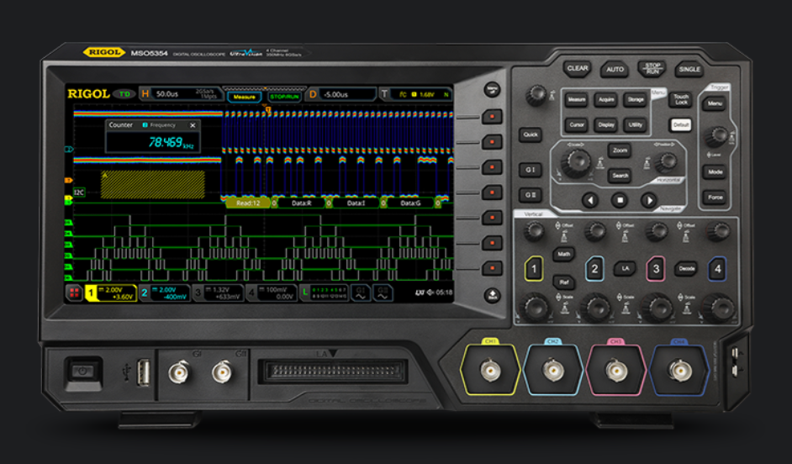Screen dimensions: 792x464
Task: Tap the GI waveform generator icon on screen
Action: 362,293
